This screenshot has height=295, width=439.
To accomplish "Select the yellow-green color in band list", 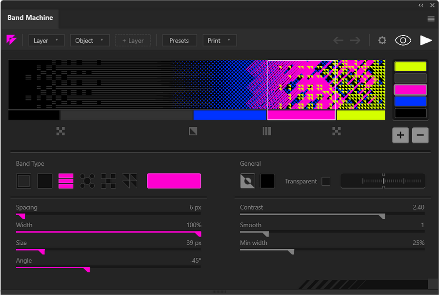I will (x=410, y=67).
